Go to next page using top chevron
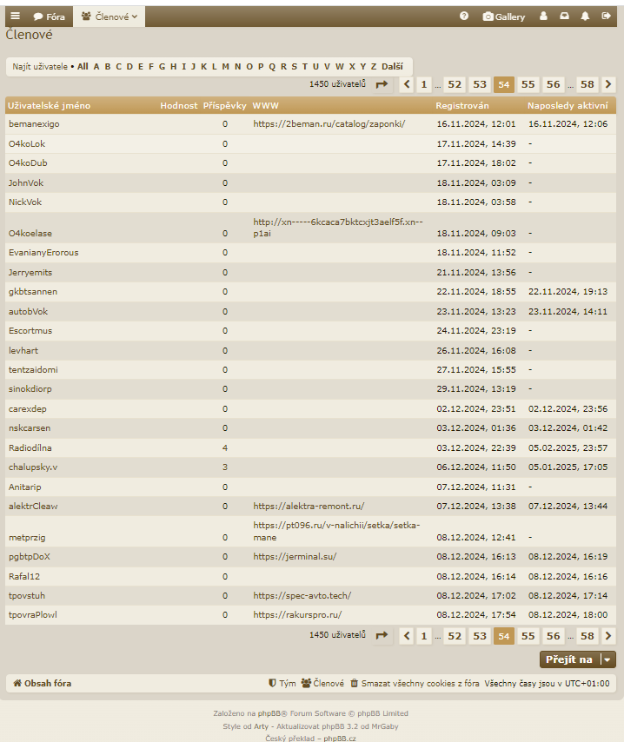Screen dimensions: 624x742 click(608, 84)
